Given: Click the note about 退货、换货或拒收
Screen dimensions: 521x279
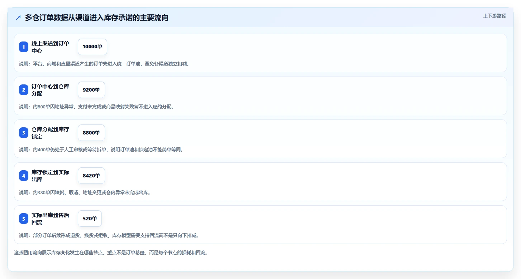Looking at the screenshot, I should pyautogui.click(x=109, y=235).
